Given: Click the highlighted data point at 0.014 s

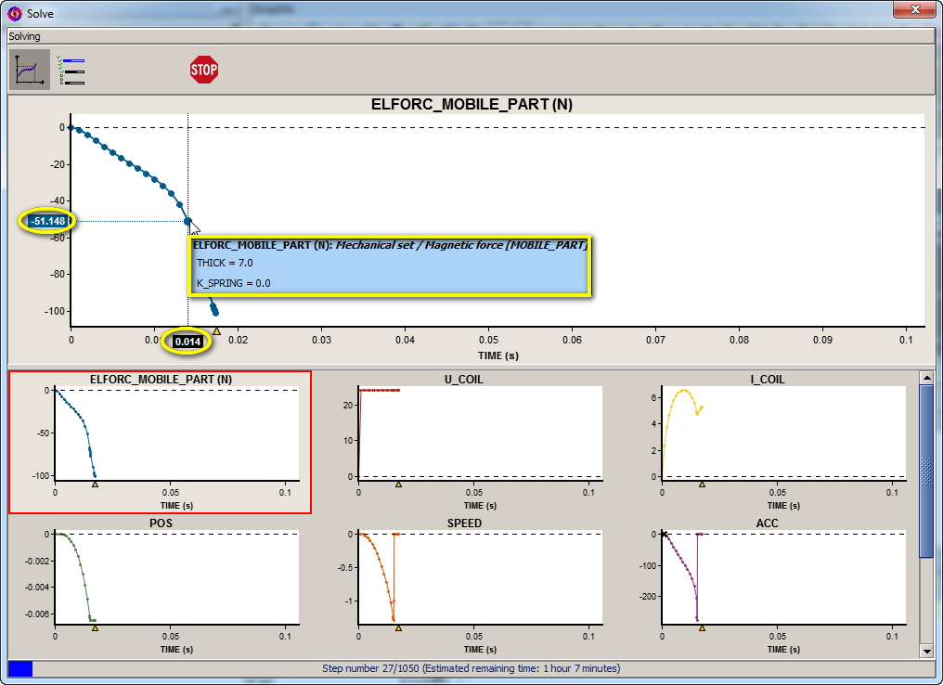Looking at the screenshot, I should 187,221.
